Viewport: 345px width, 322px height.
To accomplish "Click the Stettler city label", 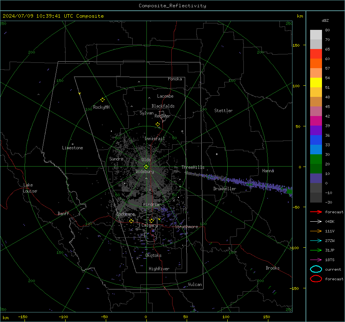I will (223, 111).
